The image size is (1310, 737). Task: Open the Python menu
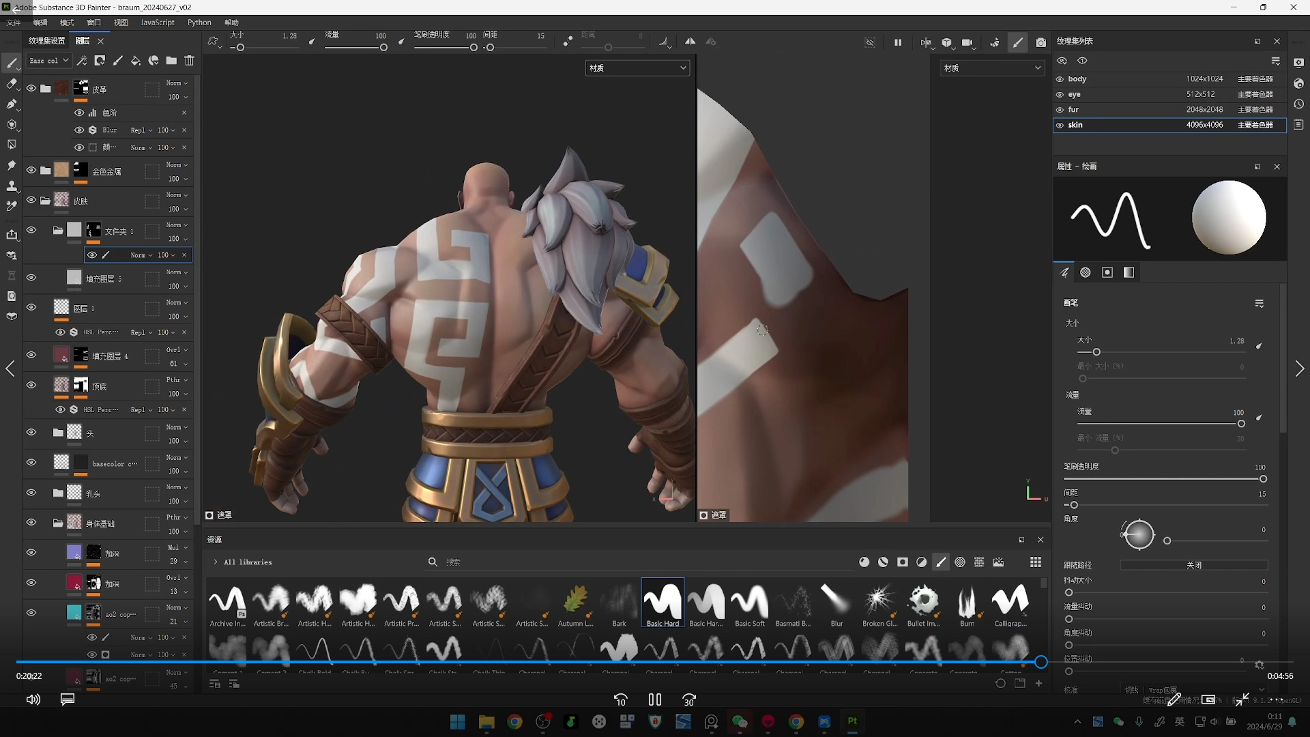coord(199,23)
